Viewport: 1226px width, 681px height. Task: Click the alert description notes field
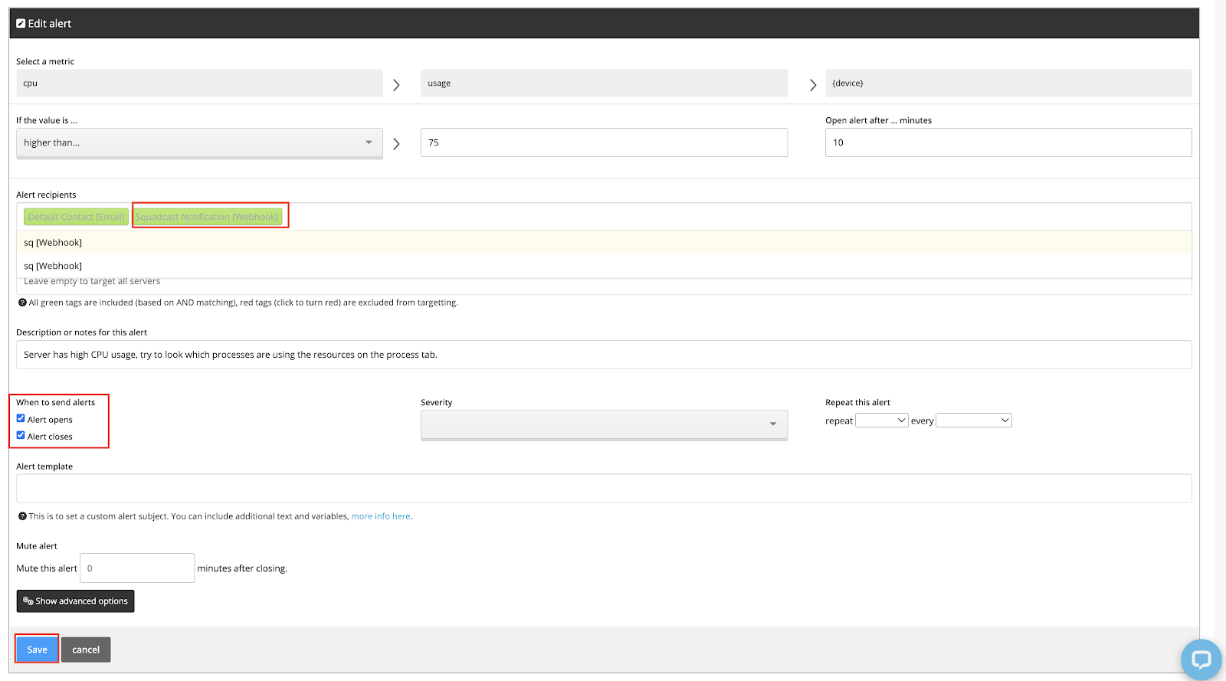604,355
